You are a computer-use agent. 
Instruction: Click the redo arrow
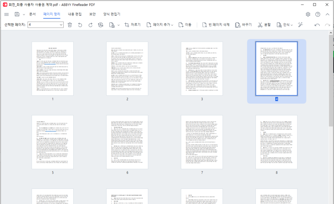point(327,25)
